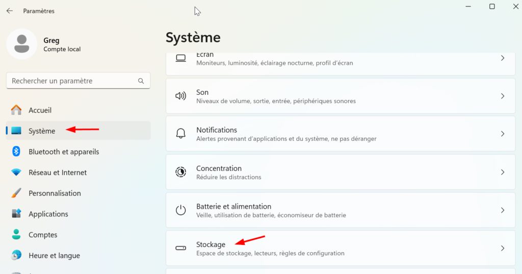
Task: Maximize the Paramètres window
Action: point(492,6)
